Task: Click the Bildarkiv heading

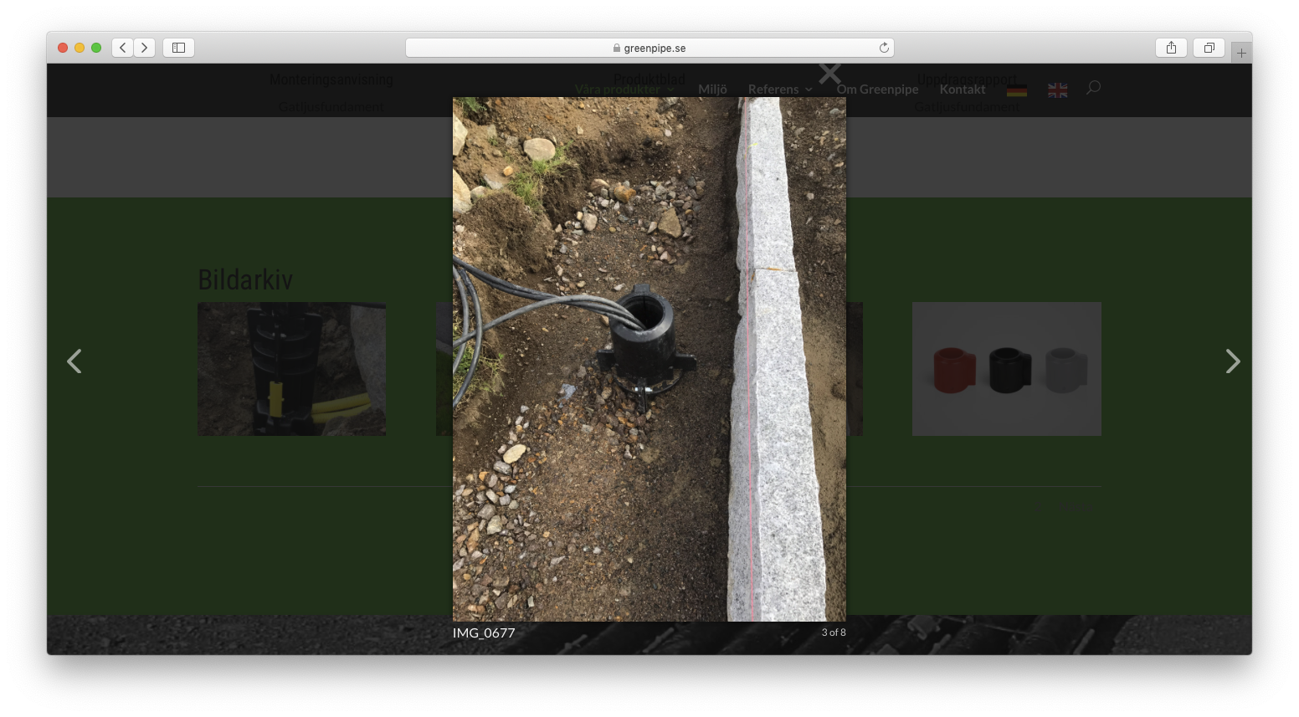Action: point(245,279)
